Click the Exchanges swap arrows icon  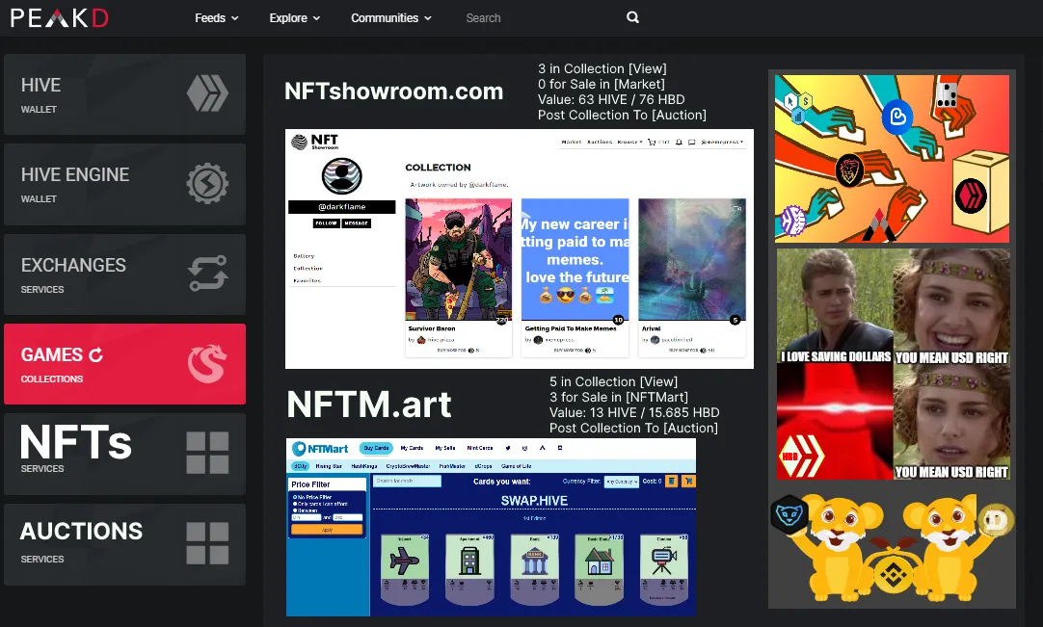pyautogui.click(x=207, y=274)
